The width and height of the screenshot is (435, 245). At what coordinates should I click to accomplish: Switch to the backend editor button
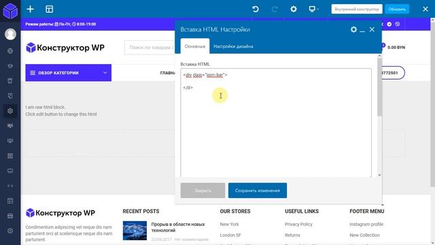pos(357,9)
